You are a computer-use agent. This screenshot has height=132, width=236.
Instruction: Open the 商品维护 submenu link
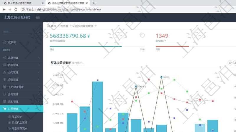[x=19, y=117]
